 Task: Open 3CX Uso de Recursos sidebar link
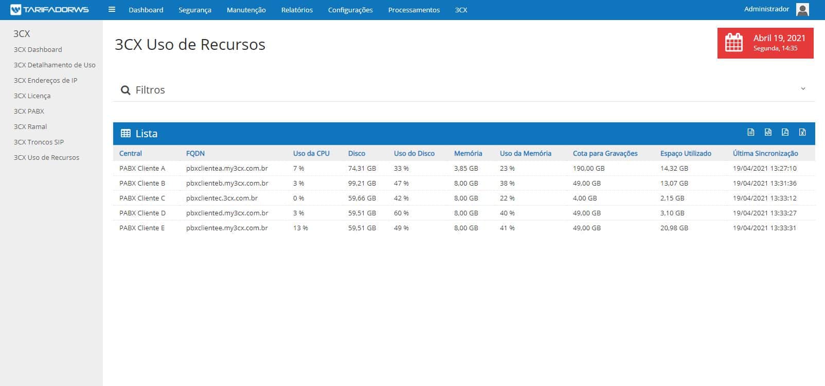[x=47, y=157]
